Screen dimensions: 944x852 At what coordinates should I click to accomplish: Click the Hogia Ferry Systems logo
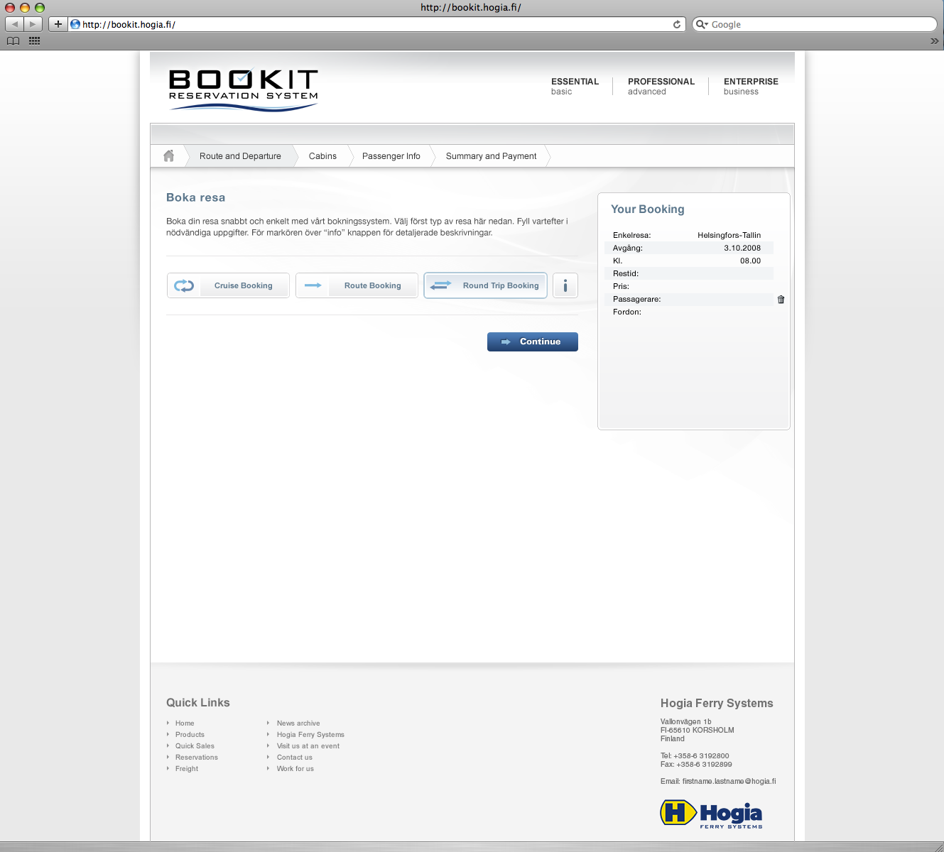pos(711,814)
